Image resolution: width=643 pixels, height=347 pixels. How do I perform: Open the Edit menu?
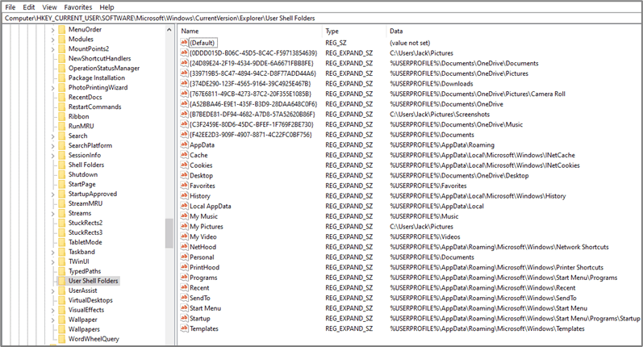pyautogui.click(x=29, y=7)
